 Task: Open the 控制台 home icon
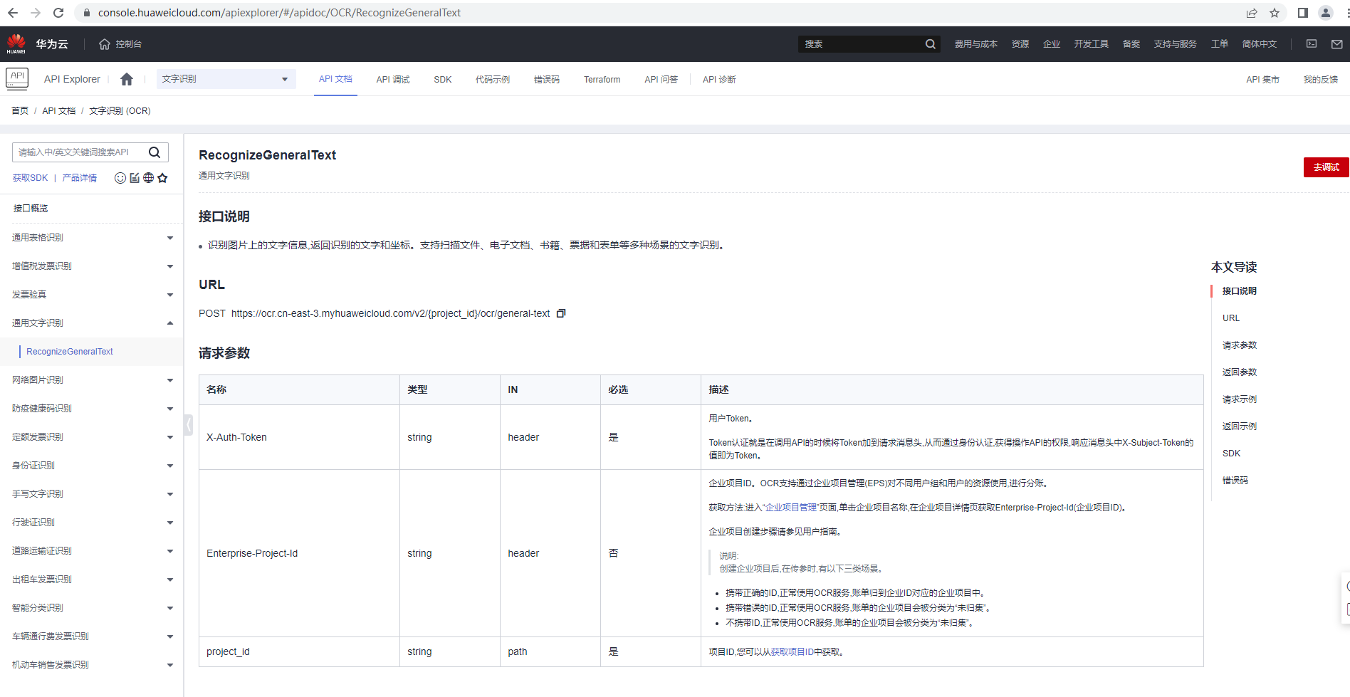105,44
